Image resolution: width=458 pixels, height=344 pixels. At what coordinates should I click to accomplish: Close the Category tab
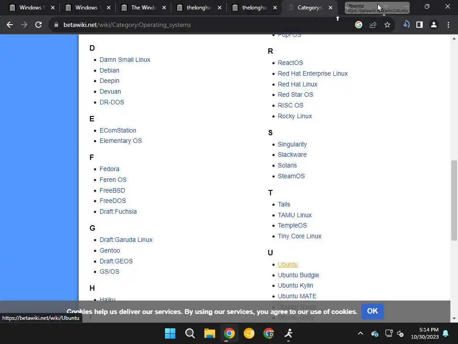coord(331,8)
